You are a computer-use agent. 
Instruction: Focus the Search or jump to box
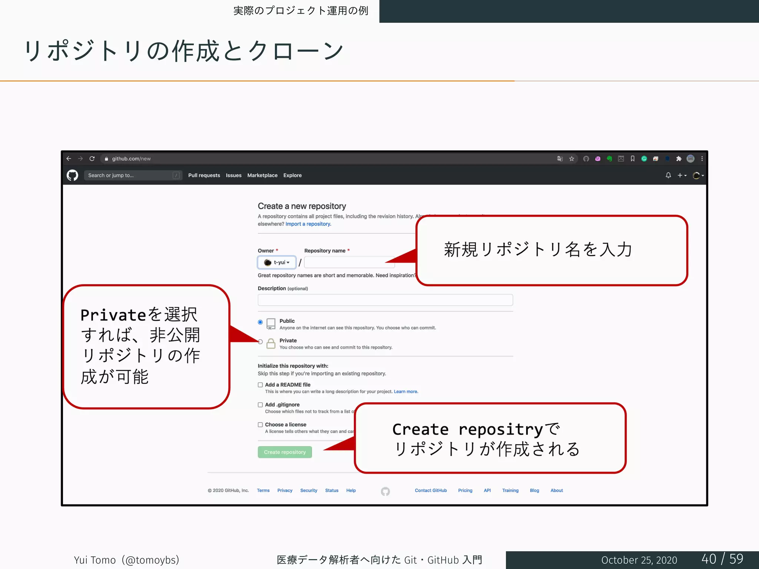pos(133,175)
